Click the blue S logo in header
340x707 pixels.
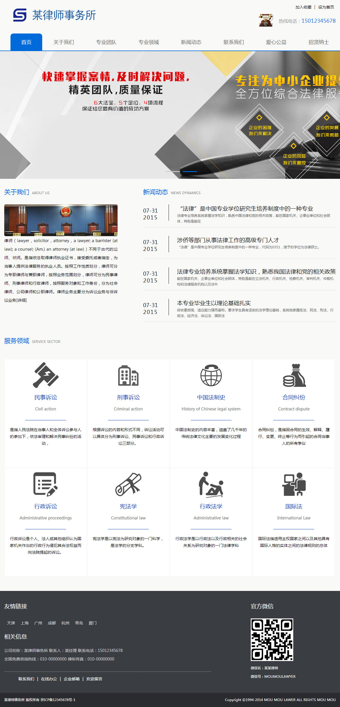(20, 15)
